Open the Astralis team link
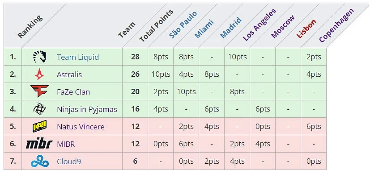370x174 pixels. pos(69,75)
